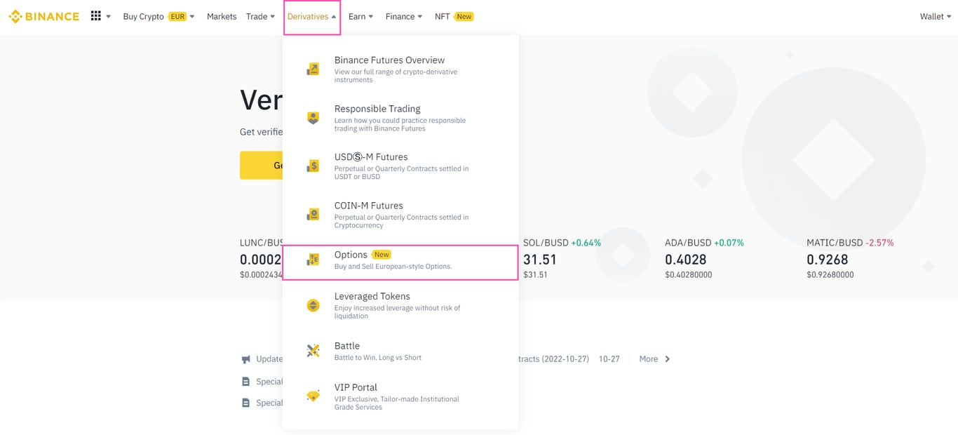
Task: Open the Binance Futures Overview icon
Action: click(313, 68)
